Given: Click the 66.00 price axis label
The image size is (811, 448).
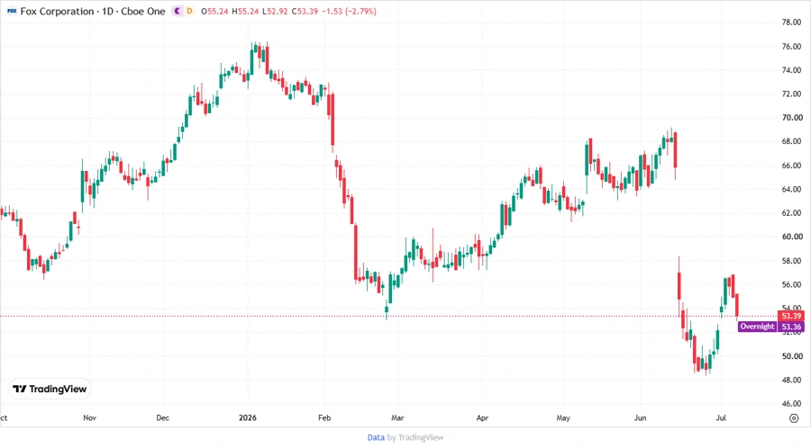Looking at the screenshot, I should (791, 166).
